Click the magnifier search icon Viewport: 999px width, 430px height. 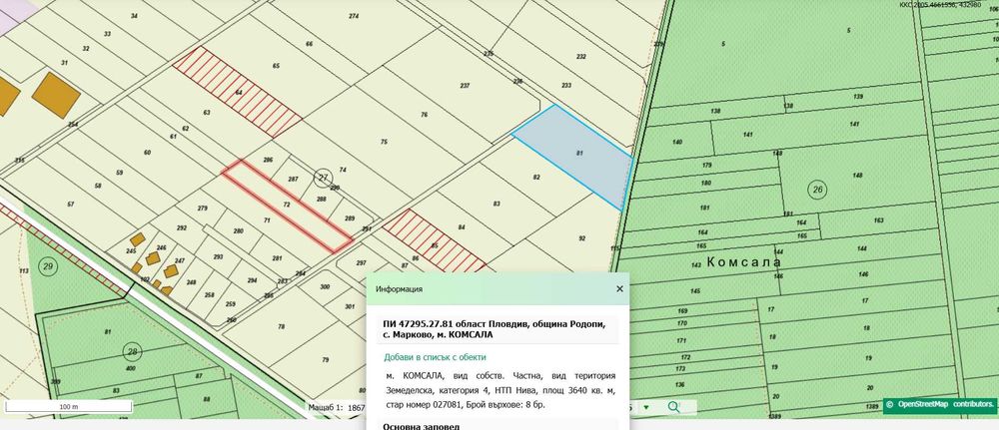coord(673,407)
